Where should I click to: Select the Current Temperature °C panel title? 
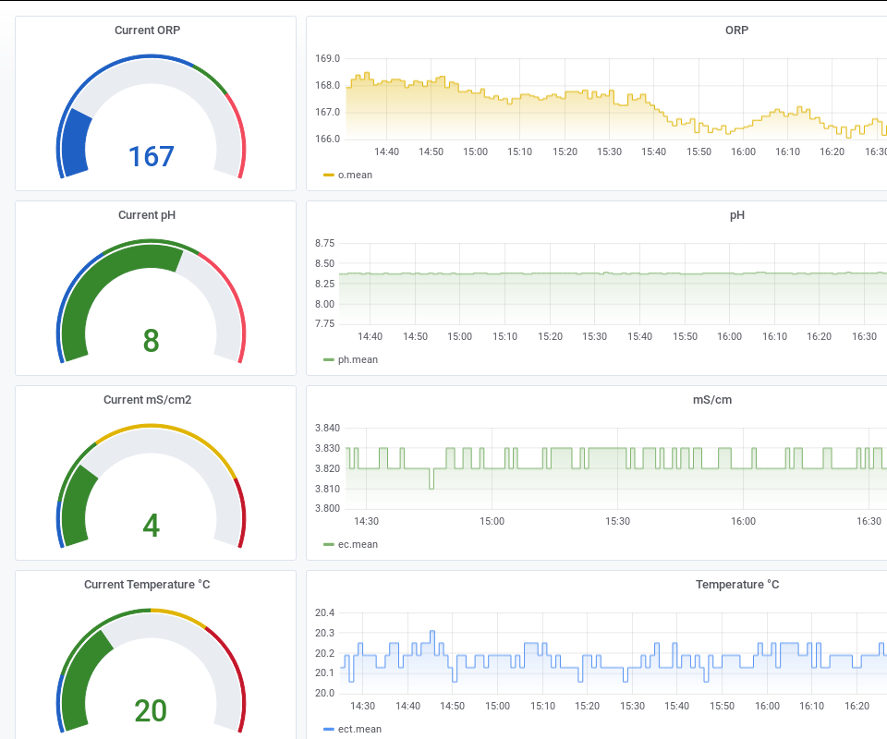point(146,584)
